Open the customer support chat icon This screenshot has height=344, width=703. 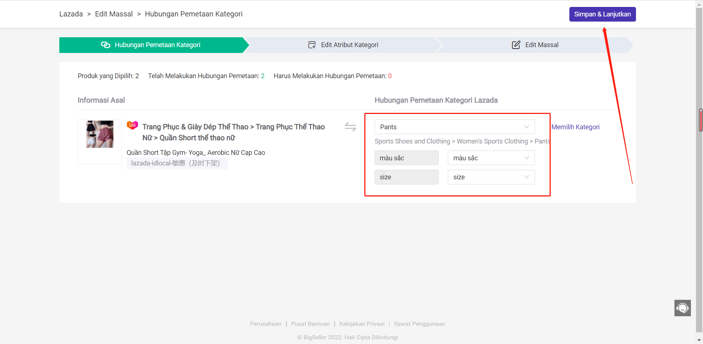click(x=682, y=308)
